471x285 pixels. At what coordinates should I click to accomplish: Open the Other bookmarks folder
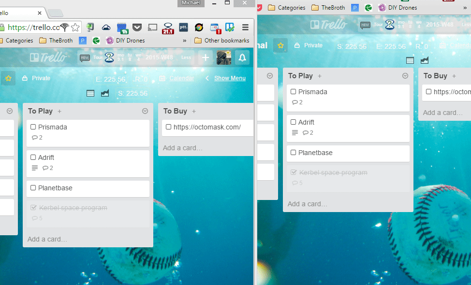pyautogui.click(x=222, y=41)
